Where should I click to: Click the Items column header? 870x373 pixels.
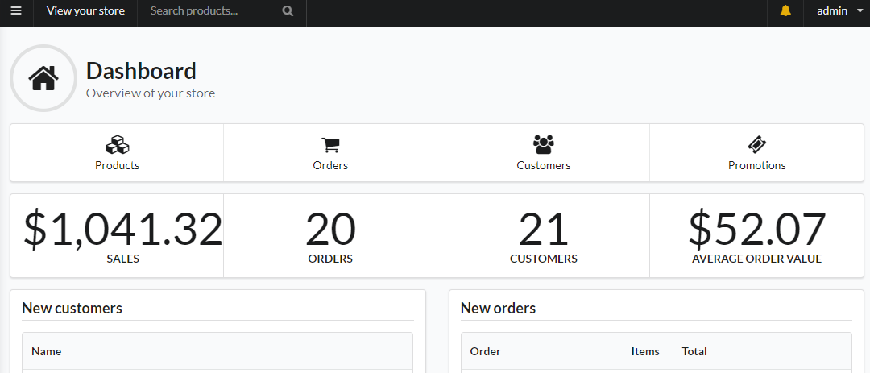(x=645, y=351)
